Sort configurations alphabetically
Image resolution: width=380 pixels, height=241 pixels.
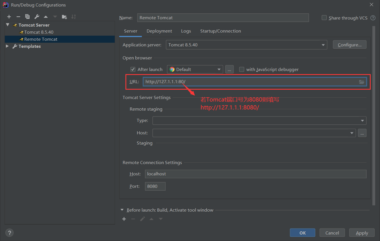(x=73, y=17)
